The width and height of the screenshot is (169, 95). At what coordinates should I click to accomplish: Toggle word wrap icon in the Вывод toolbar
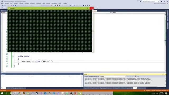pos(138,76)
